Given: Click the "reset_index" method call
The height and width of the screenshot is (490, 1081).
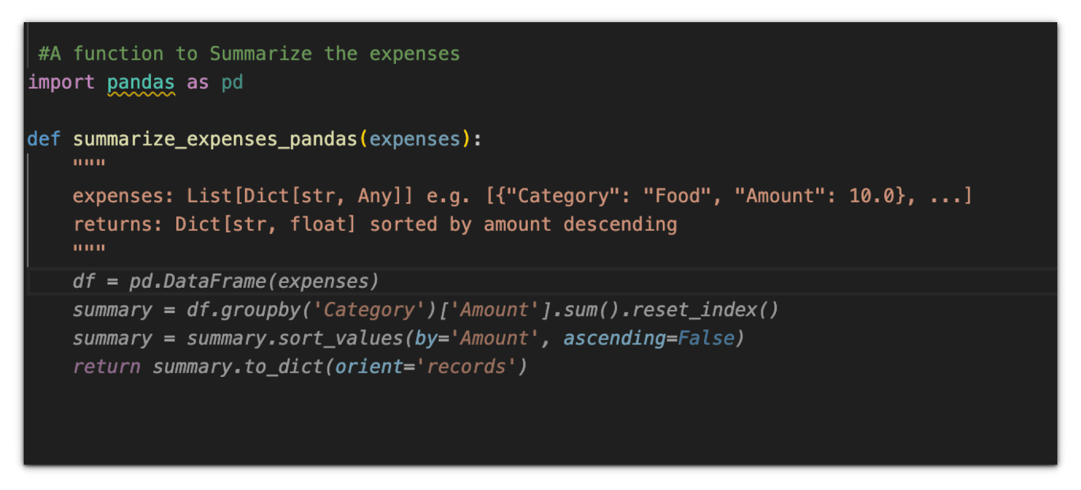Looking at the screenshot, I should click(694, 310).
